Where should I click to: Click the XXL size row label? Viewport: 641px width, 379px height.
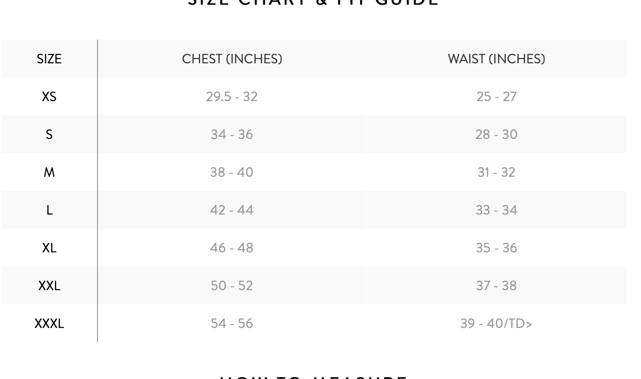tap(49, 286)
